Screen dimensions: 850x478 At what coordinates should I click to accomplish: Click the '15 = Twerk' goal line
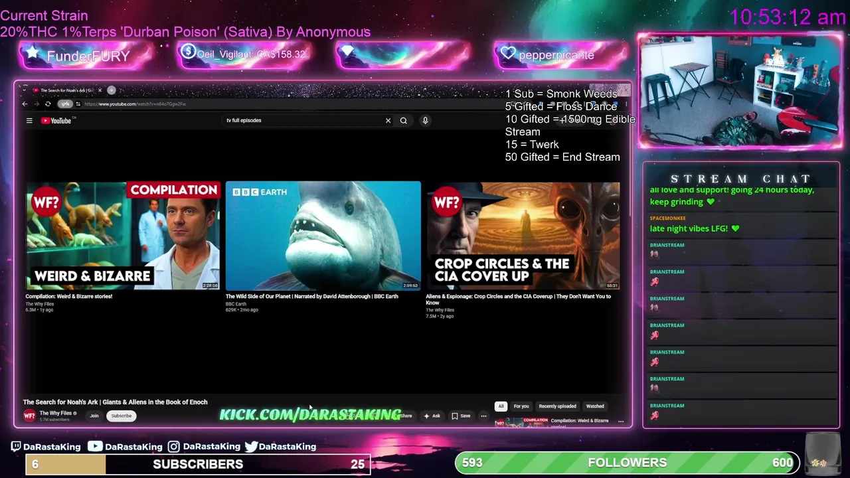click(x=532, y=144)
